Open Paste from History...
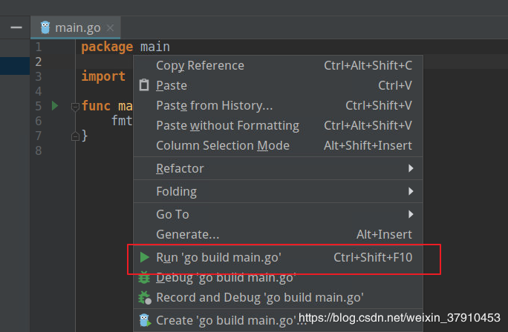508x332 pixels. click(278, 106)
